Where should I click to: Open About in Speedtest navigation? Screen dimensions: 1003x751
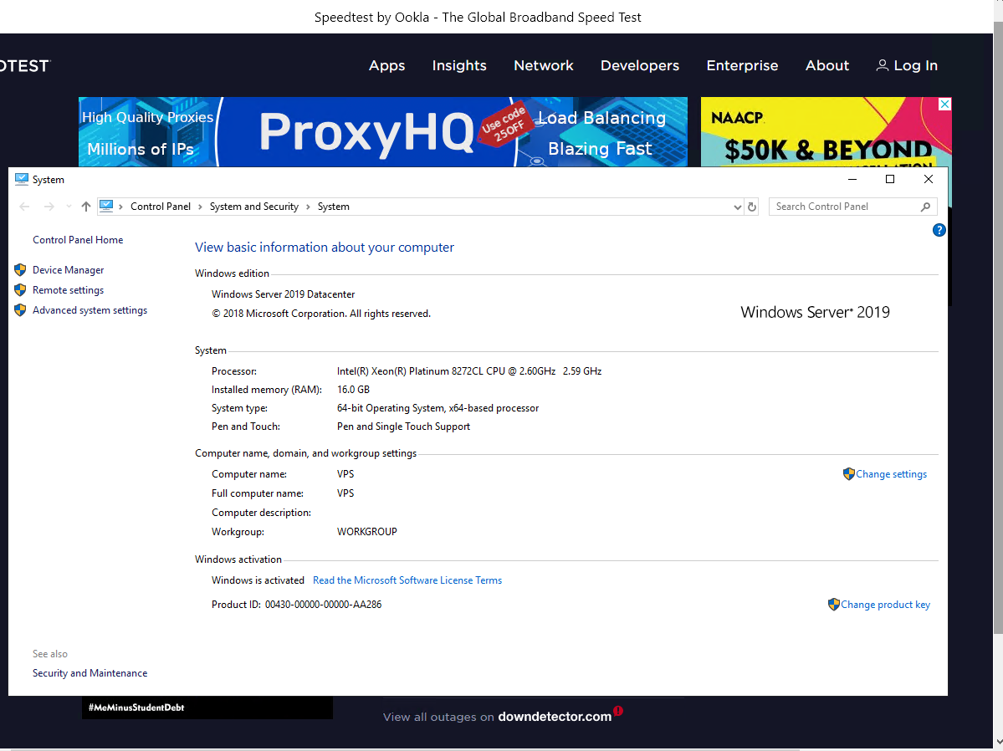point(827,65)
